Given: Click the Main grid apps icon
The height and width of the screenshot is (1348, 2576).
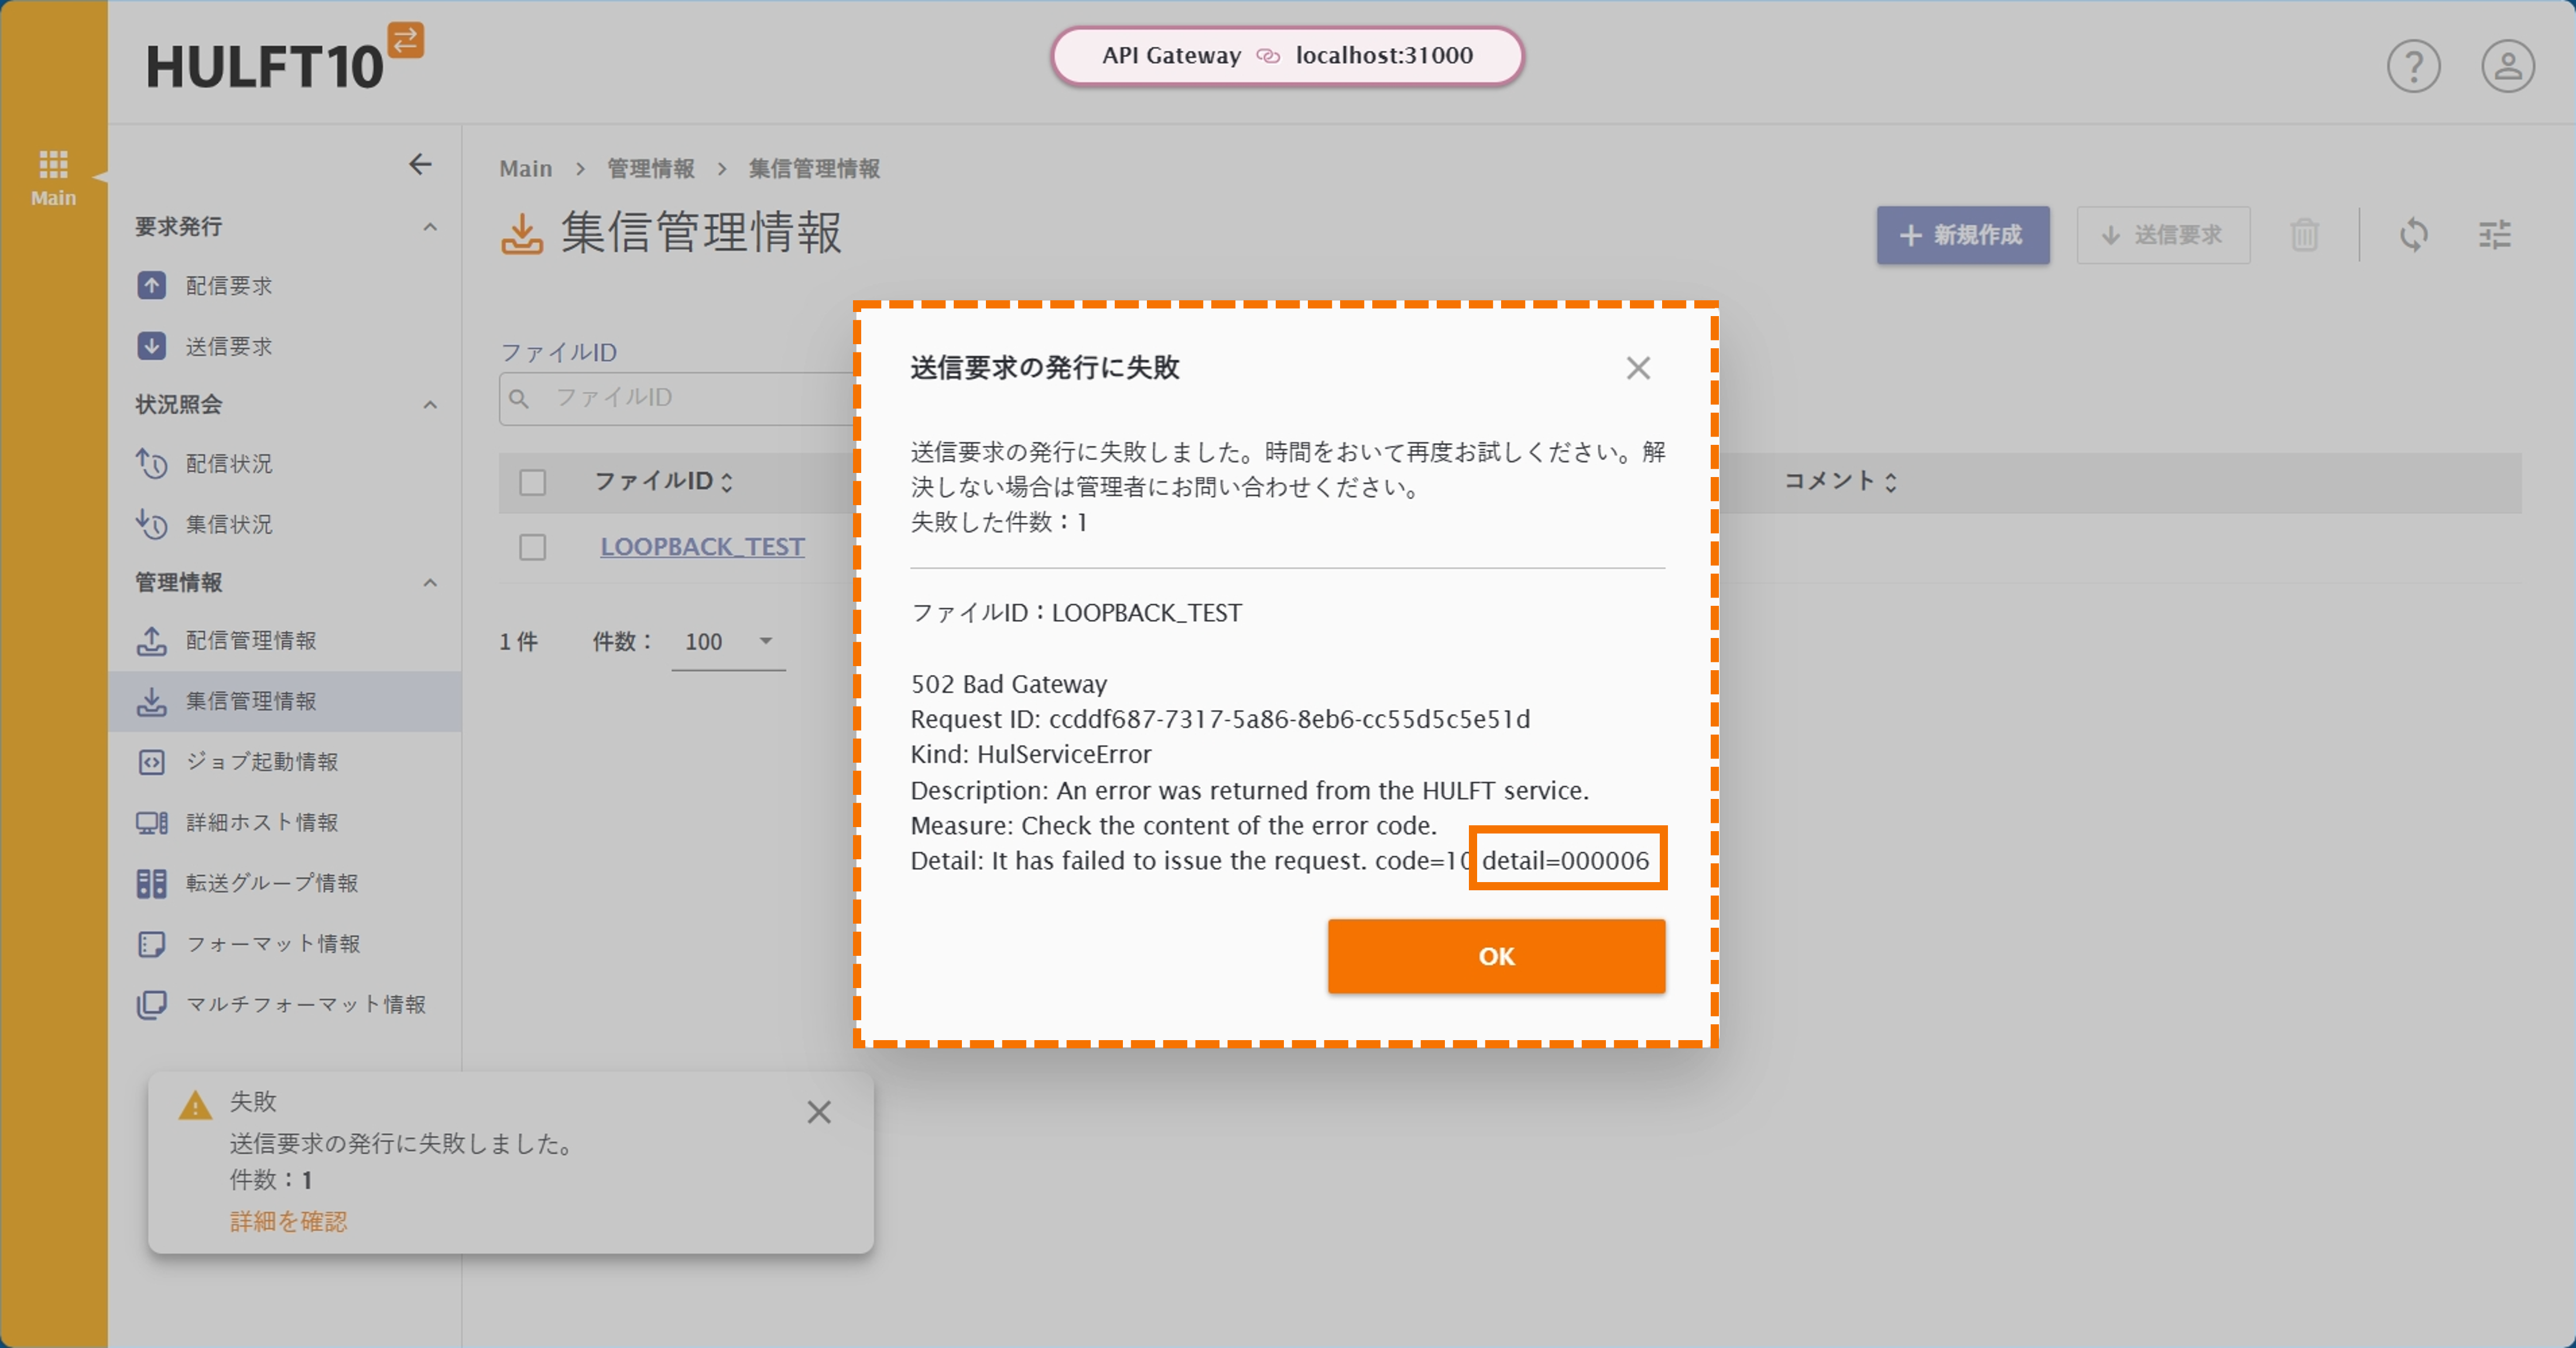Looking at the screenshot, I should [x=53, y=163].
